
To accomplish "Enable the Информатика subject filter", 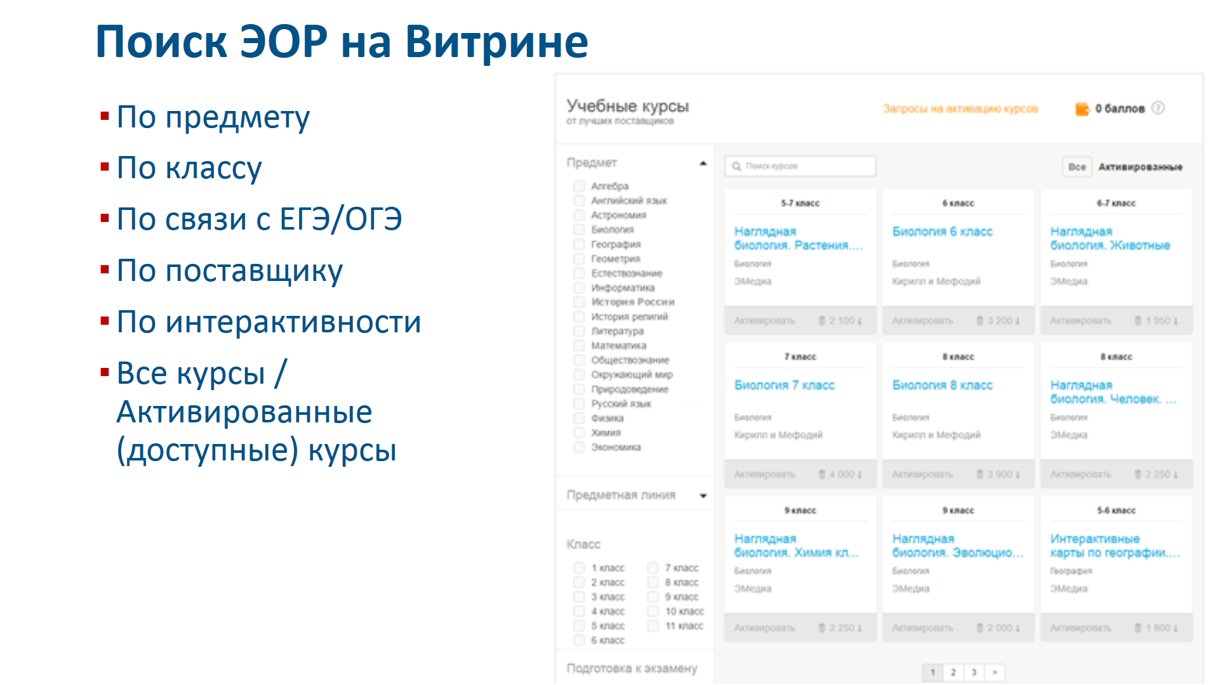I will tap(578, 288).
